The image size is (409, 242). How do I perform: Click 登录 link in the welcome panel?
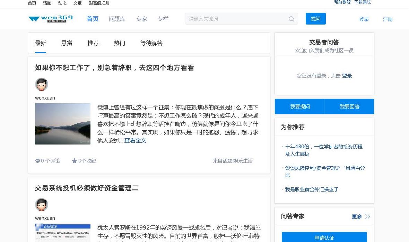pyautogui.click(x=347, y=76)
